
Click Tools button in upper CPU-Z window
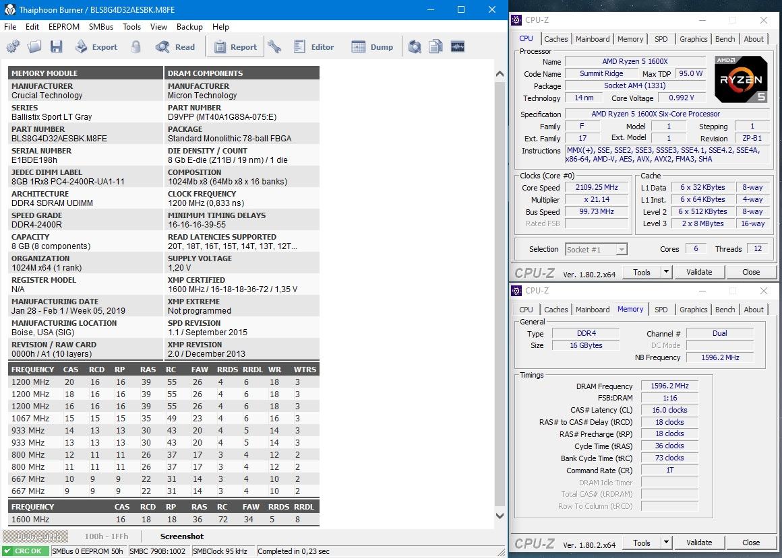pyautogui.click(x=641, y=273)
